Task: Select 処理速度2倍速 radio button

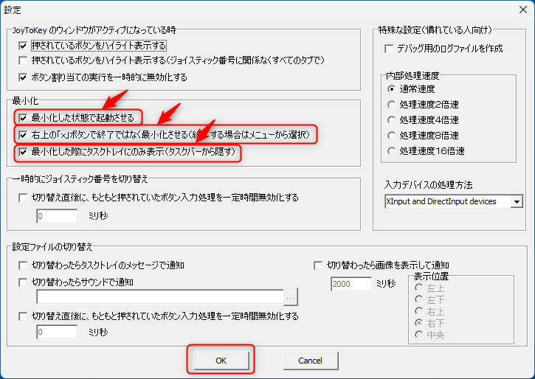Action: [392, 104]
